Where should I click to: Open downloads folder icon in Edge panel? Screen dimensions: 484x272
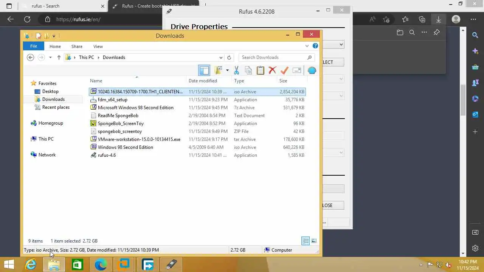tap(400, 32)
